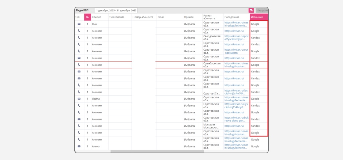This screenshot has width=343, height=160.
Task: Click the envelope icon in Лейла's row
Action: (79, 99)
